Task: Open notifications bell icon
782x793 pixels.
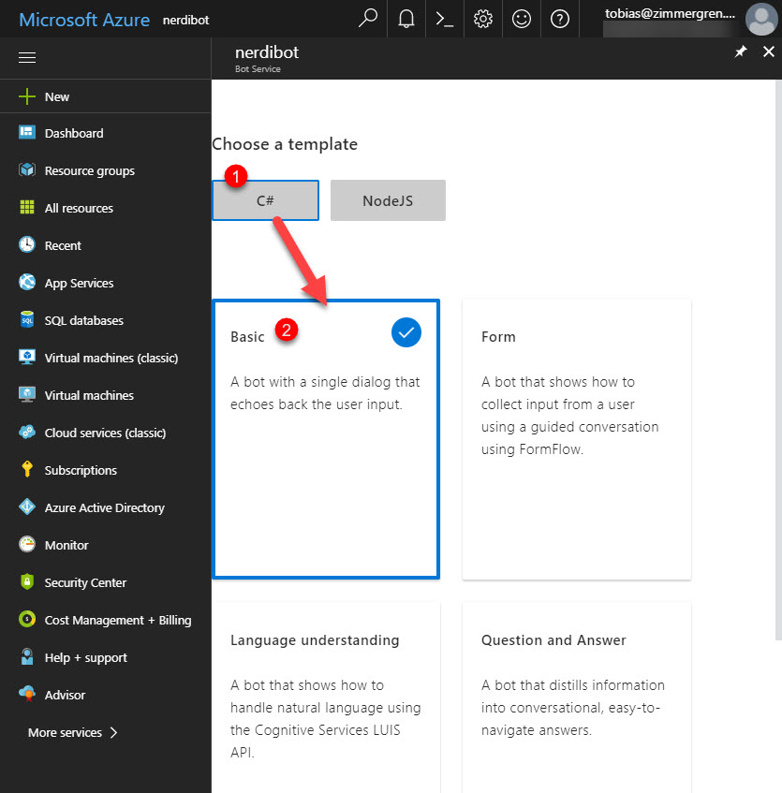Action: point(406,19)
